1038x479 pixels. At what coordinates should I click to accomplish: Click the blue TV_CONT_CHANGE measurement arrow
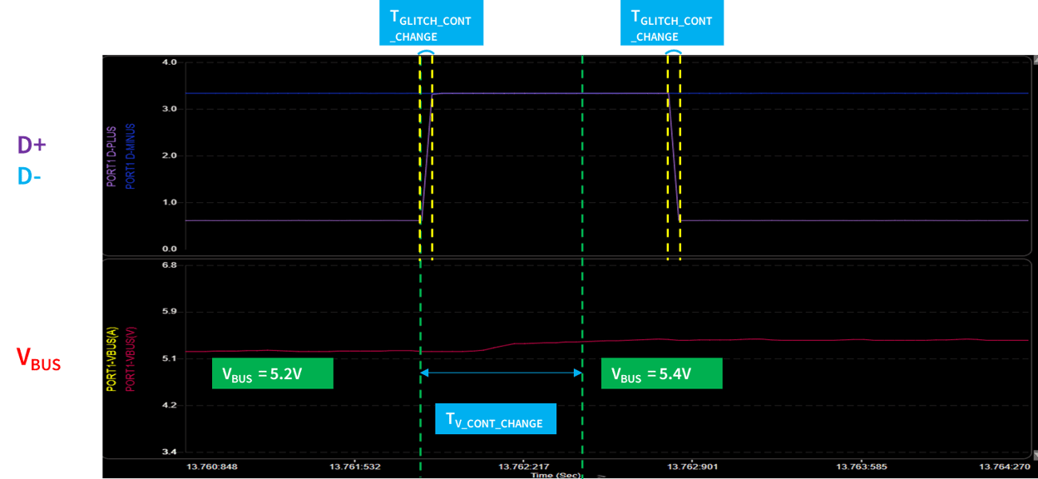(499, 372)
